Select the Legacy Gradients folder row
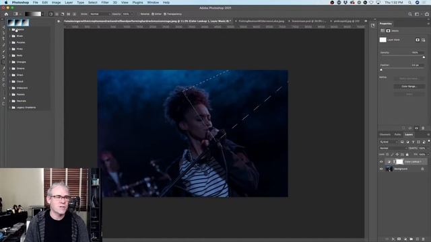The width and height of the screenshot is (431, 242). 29,108
